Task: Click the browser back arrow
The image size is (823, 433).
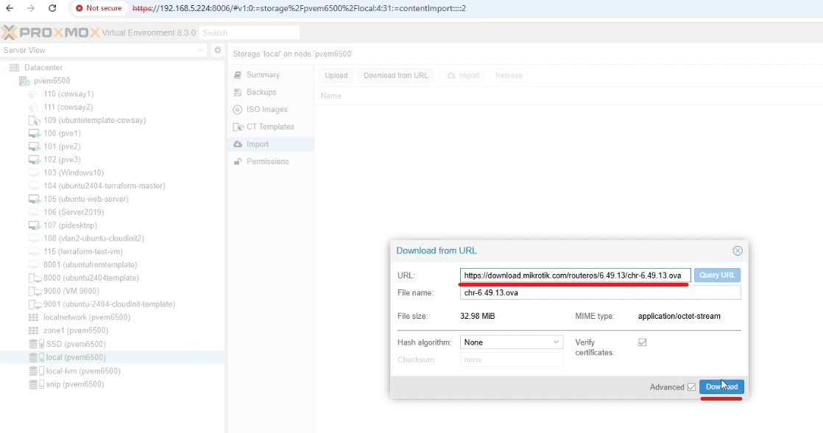Action: click(x=10, y=8)
